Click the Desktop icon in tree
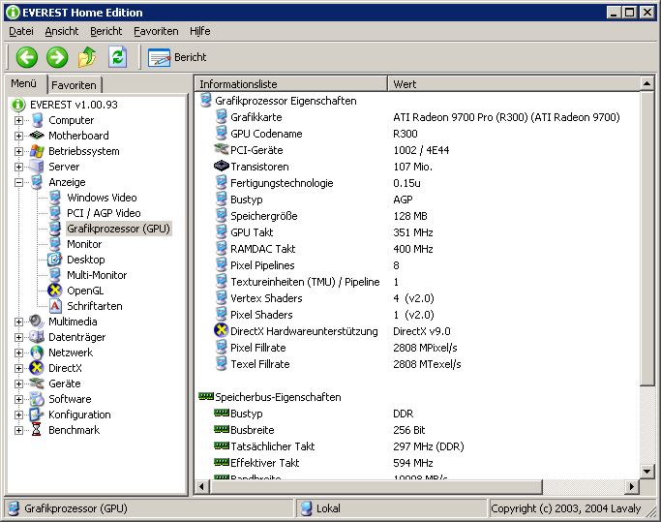 (55, 260)
